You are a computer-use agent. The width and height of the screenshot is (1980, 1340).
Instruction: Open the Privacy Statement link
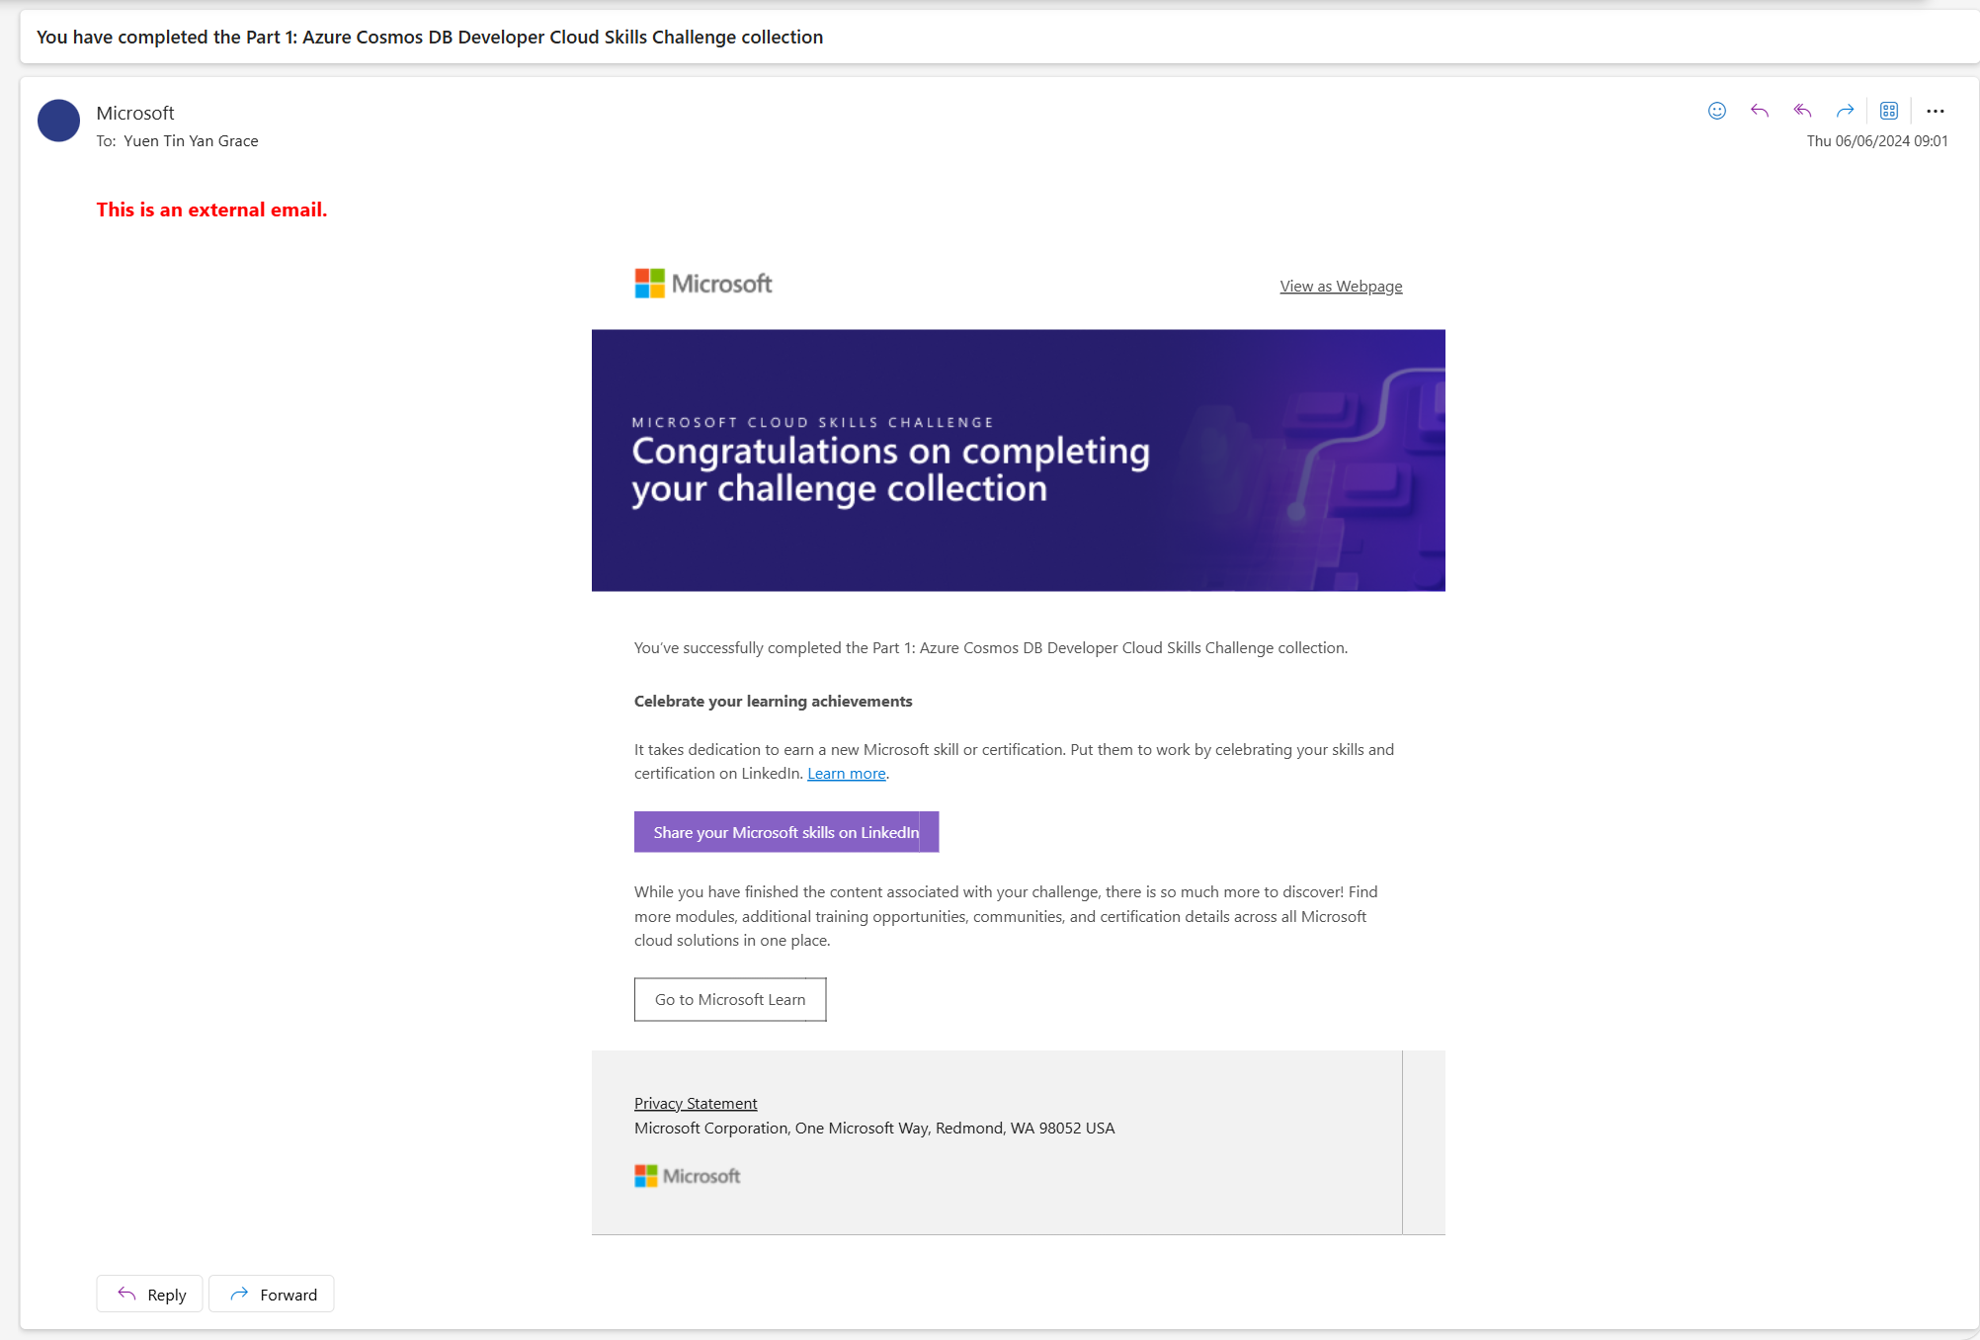pyautogui.click(x=696, y=1103)
